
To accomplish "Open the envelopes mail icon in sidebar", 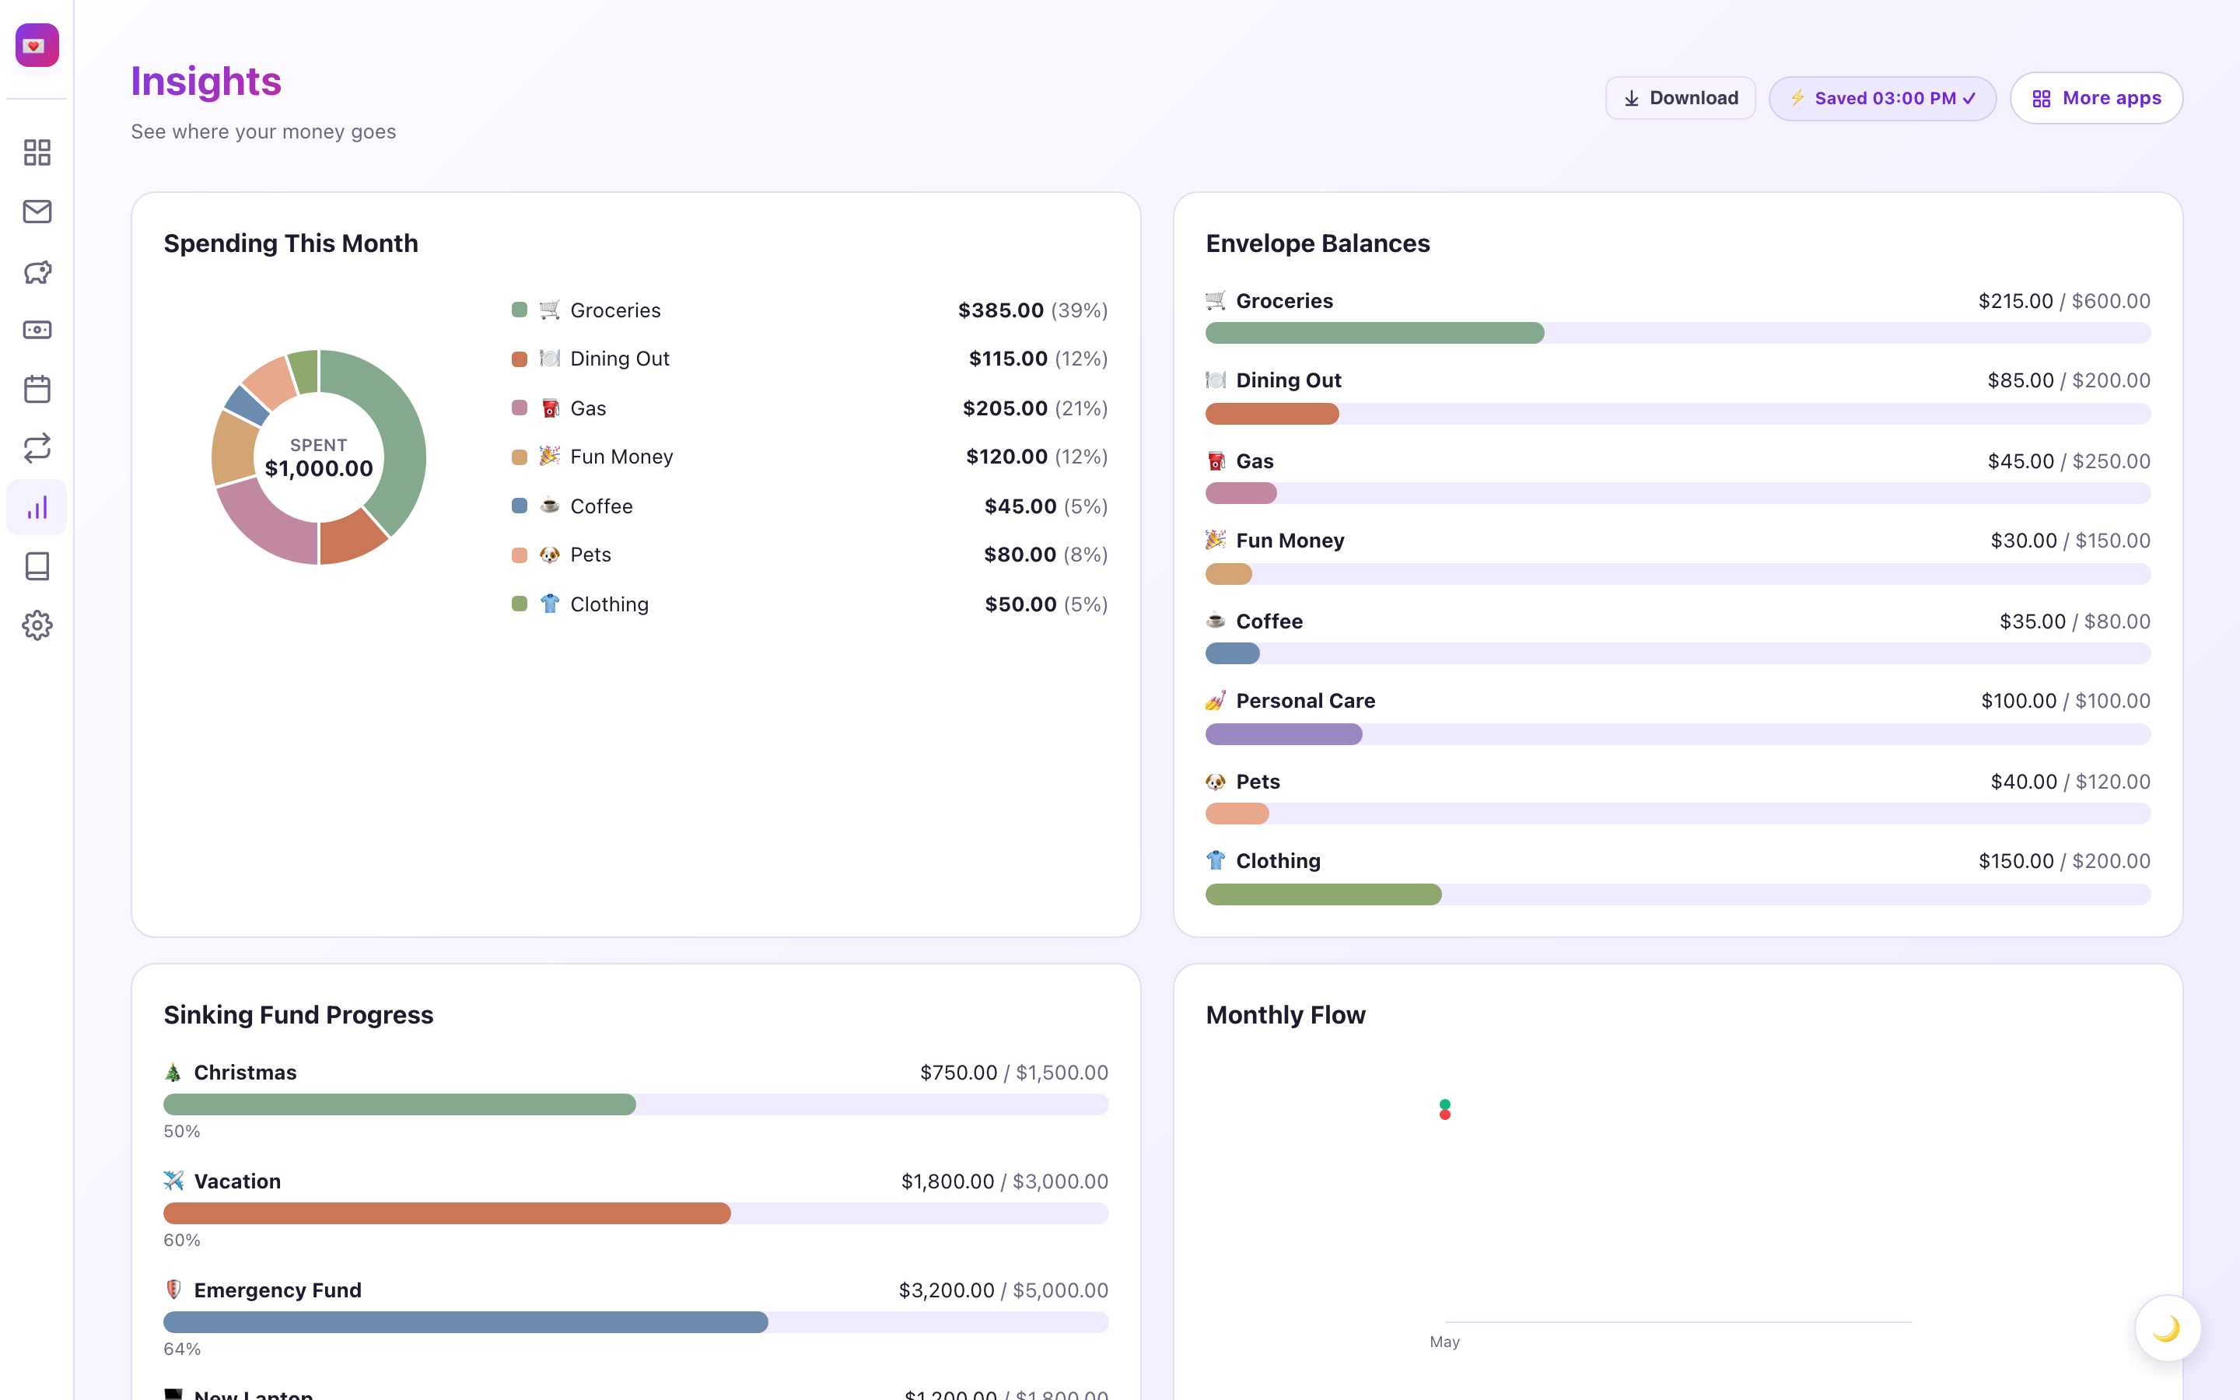I will click(37, 211).
